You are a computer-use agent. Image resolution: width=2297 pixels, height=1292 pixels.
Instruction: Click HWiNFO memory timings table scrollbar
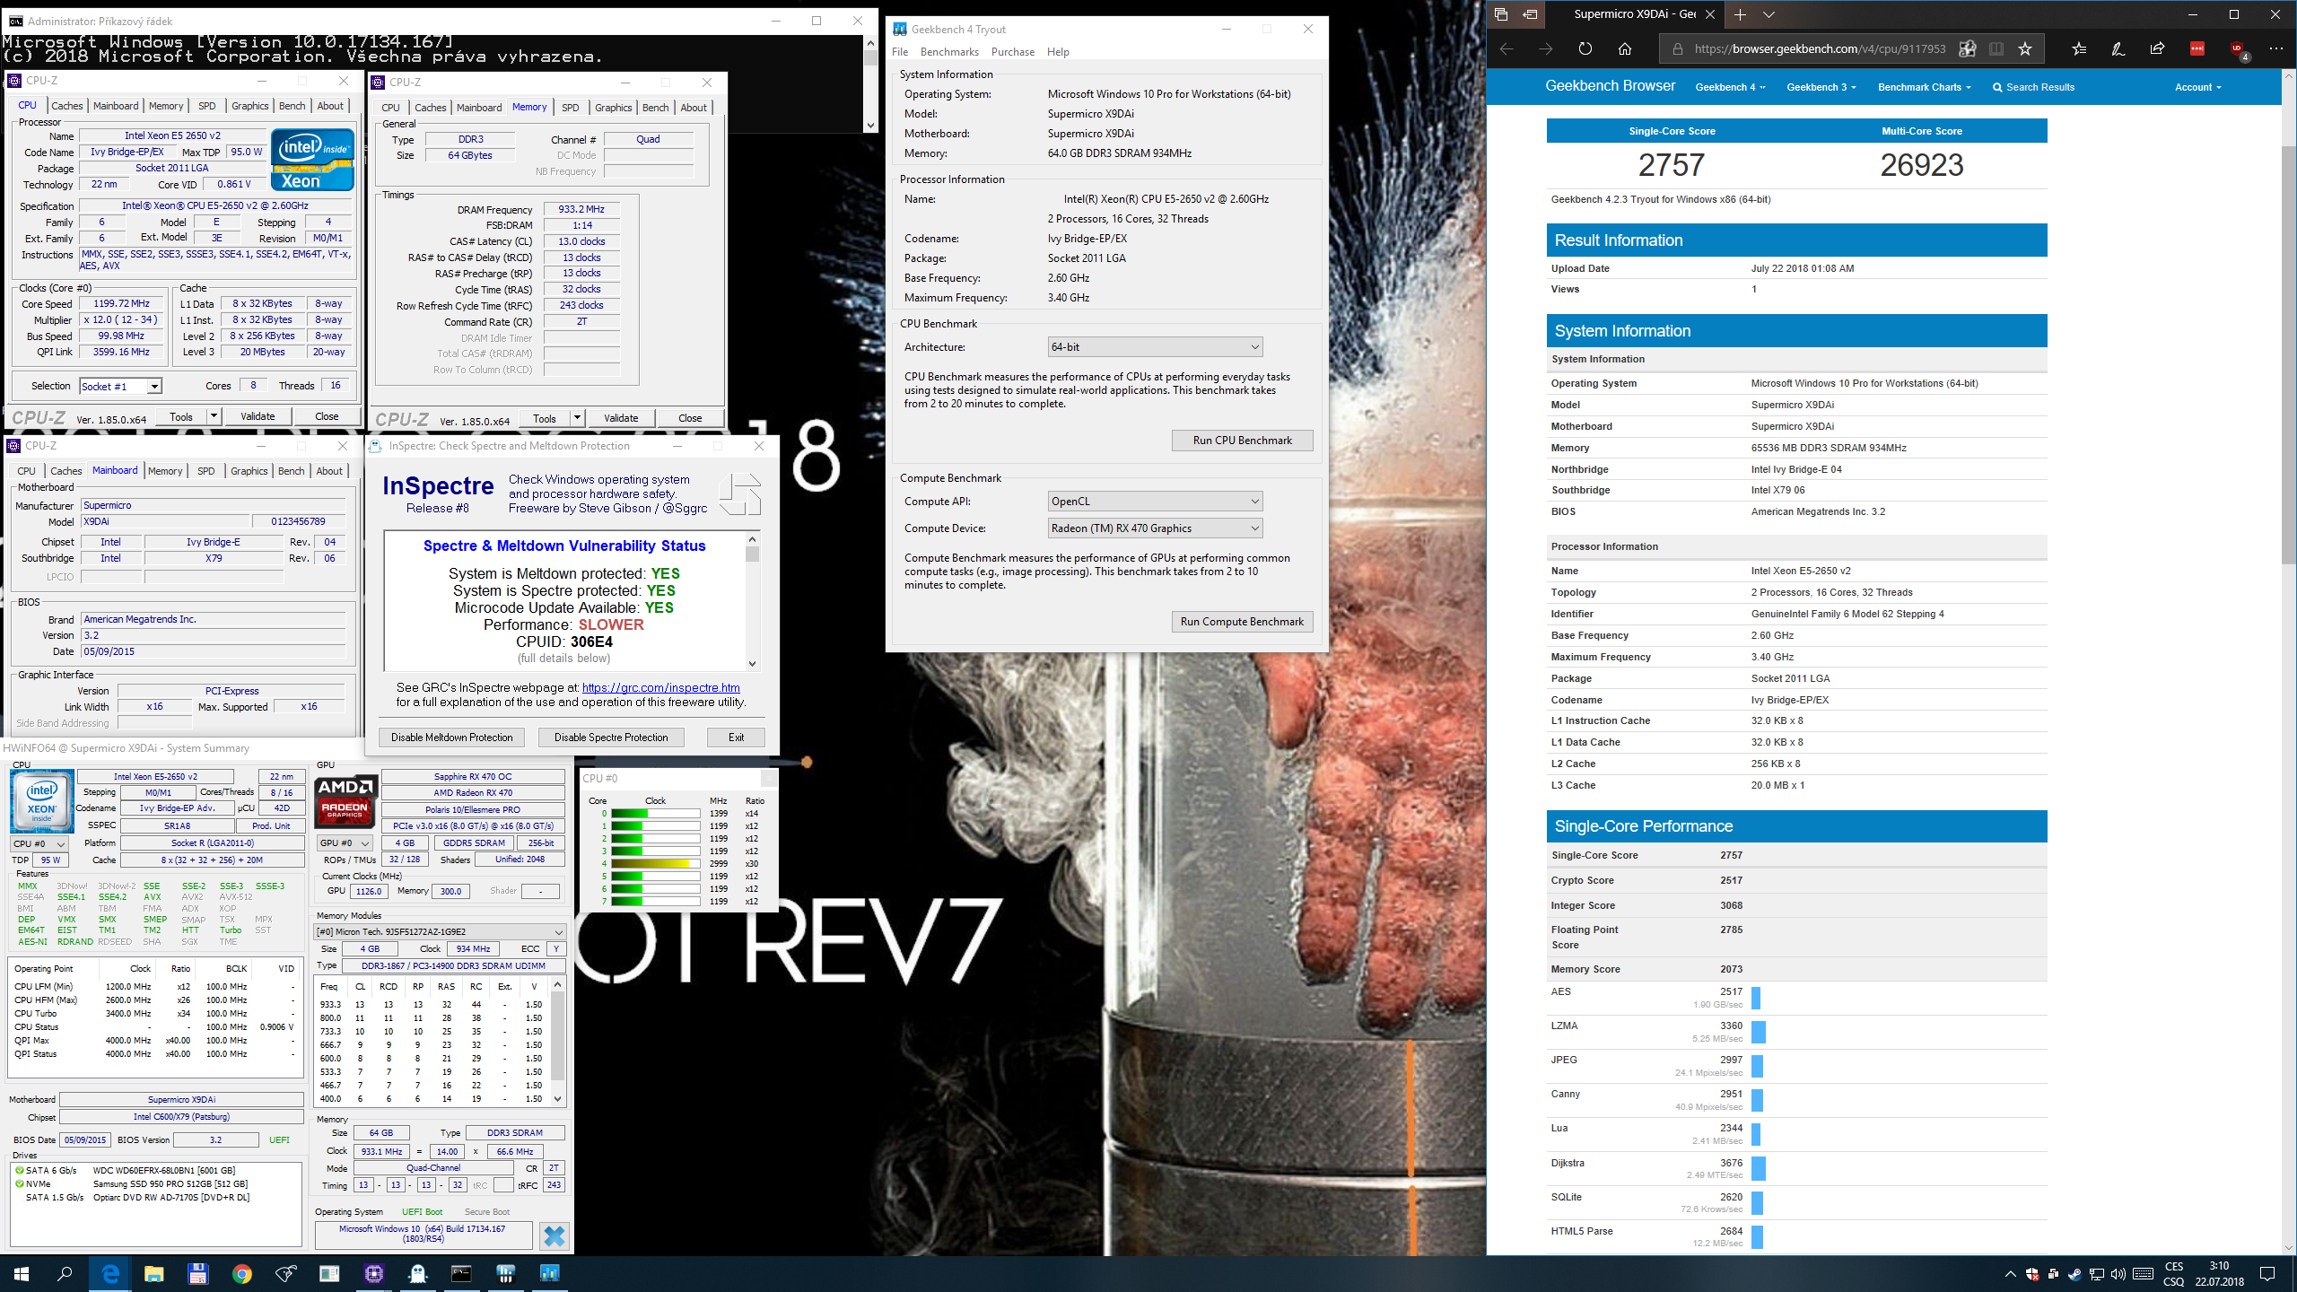(x=557, y=1042)
